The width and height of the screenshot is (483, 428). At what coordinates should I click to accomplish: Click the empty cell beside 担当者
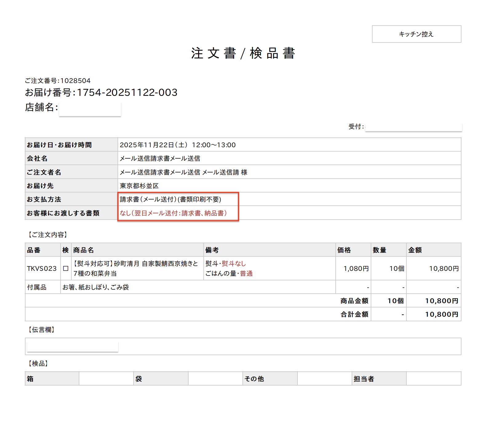[x=434, y=378]
